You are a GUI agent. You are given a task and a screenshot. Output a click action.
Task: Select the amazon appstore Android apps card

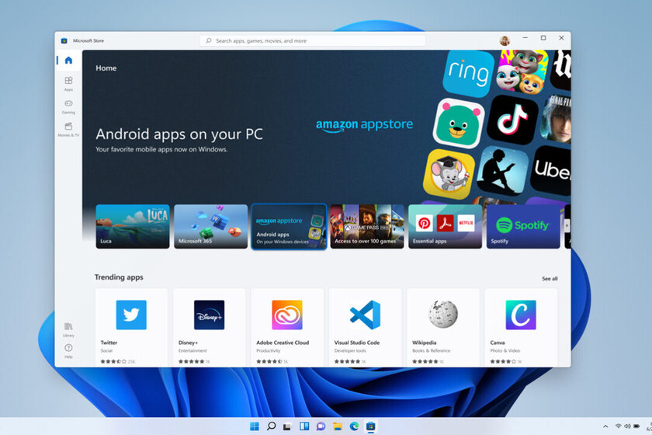tap(289, 227)
